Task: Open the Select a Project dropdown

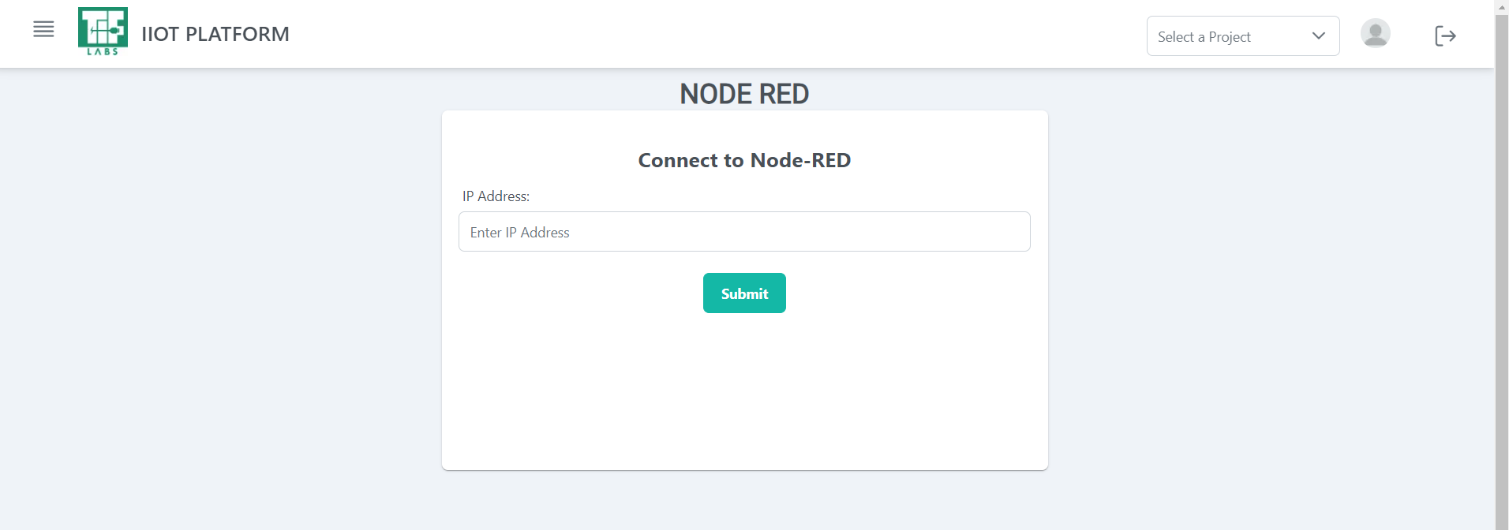Action: tap(1242, 36)
